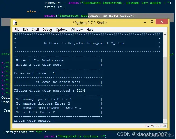Viewport: 176px width, 139px height.
Task: Click 'Password incorrect, please try again' string in editor
Action: [125, 3]
